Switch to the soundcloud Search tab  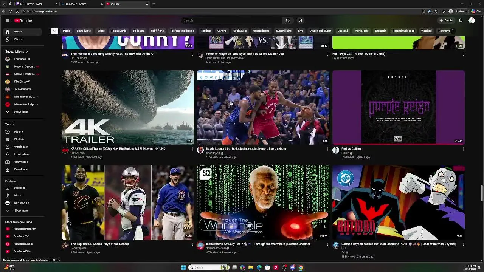[x=81, y=4]
